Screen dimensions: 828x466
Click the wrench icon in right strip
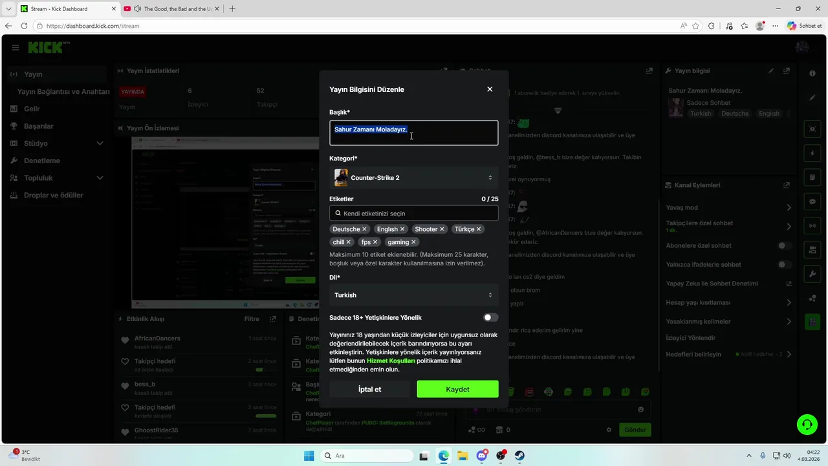(812, 274)
